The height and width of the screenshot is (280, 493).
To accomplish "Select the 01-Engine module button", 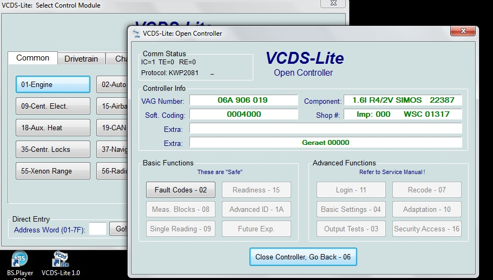I will point(52,84).
